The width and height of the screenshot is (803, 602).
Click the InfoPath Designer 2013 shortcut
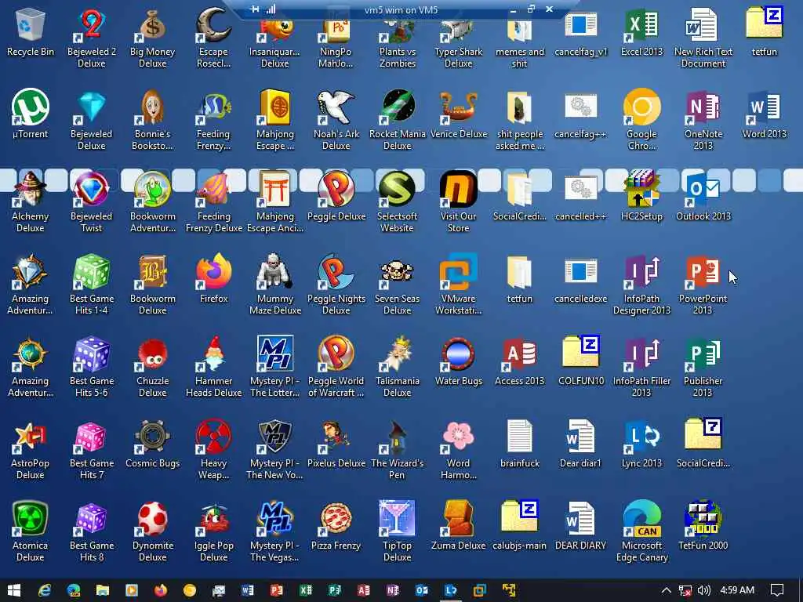641,285
